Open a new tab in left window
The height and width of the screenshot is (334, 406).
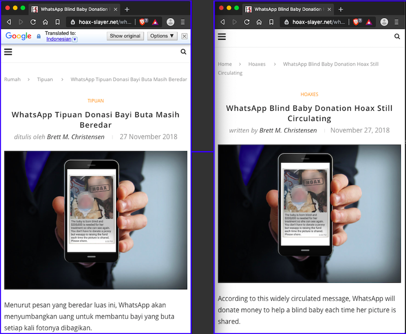point(127,9)
